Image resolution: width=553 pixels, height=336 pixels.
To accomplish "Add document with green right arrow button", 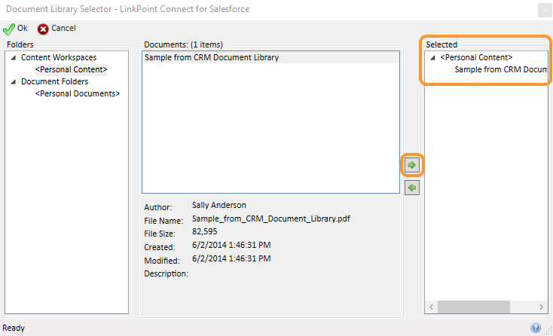I will [411, 165].
